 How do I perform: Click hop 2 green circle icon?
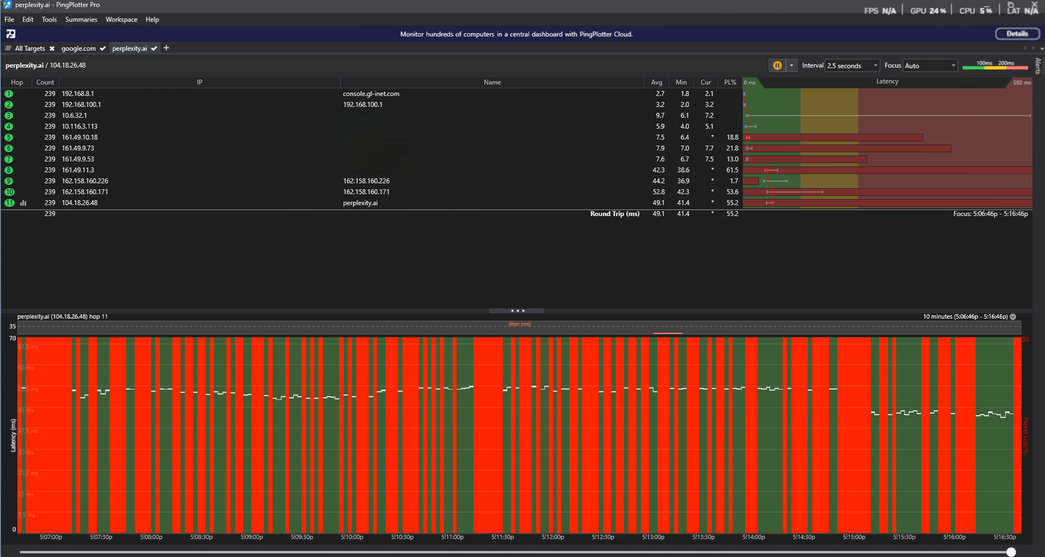(x=9, y=105)
